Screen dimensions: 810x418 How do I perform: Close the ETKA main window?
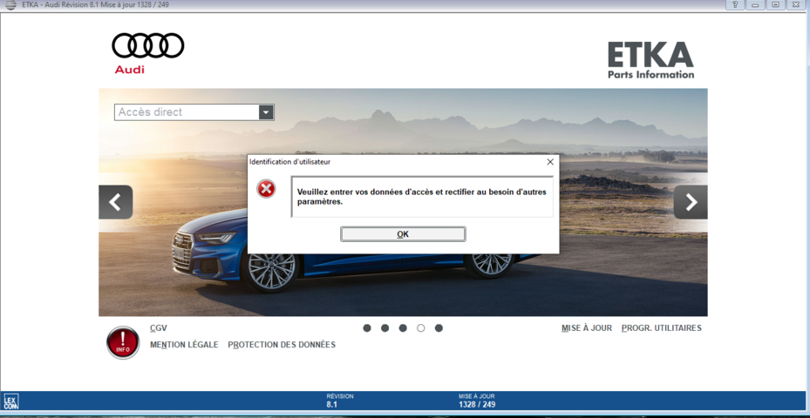pos(795,4)
